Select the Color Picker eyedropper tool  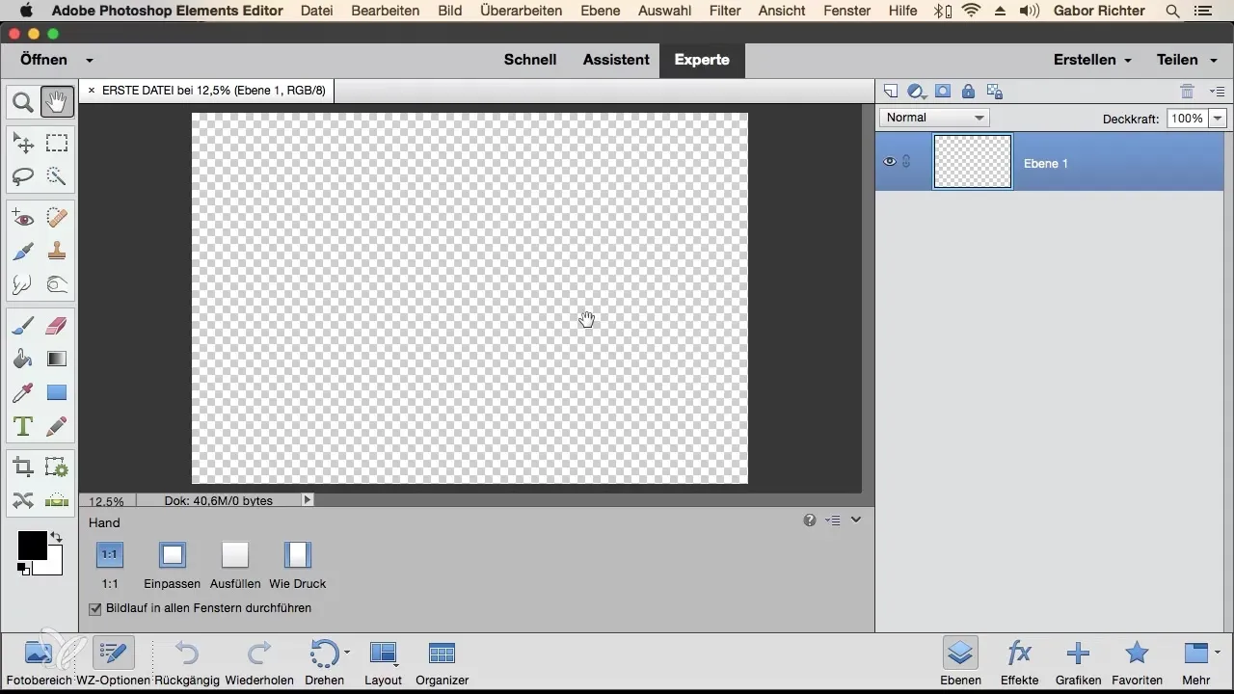click(23, 392)
